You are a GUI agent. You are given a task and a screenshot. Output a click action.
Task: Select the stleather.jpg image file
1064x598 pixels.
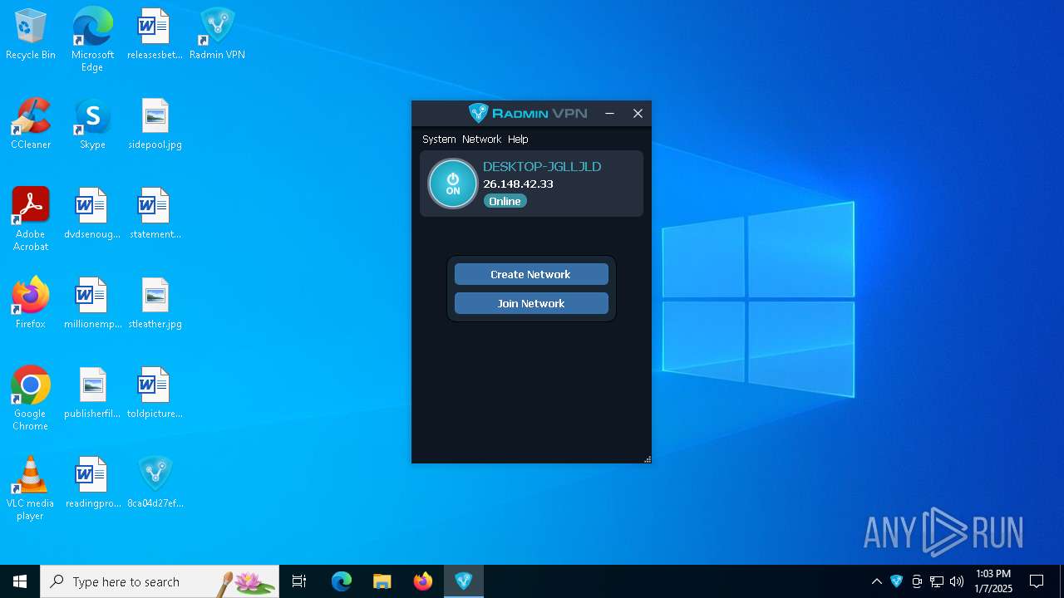point(155,304)
